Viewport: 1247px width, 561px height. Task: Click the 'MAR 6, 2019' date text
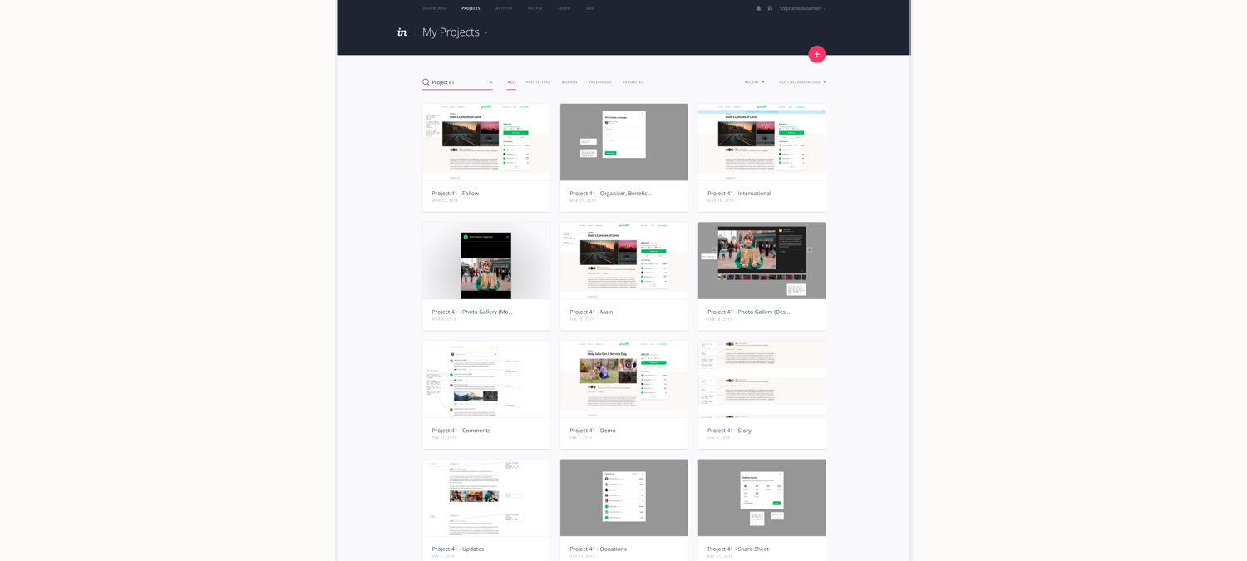pyautogui.click(x=444, y=319)
